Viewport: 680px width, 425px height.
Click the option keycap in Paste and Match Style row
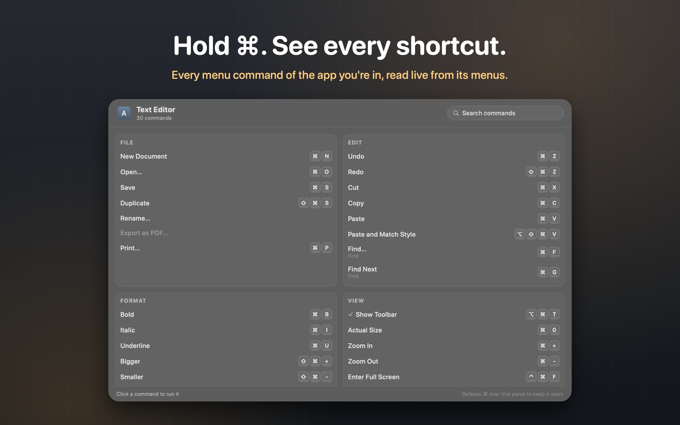(520, 234)
